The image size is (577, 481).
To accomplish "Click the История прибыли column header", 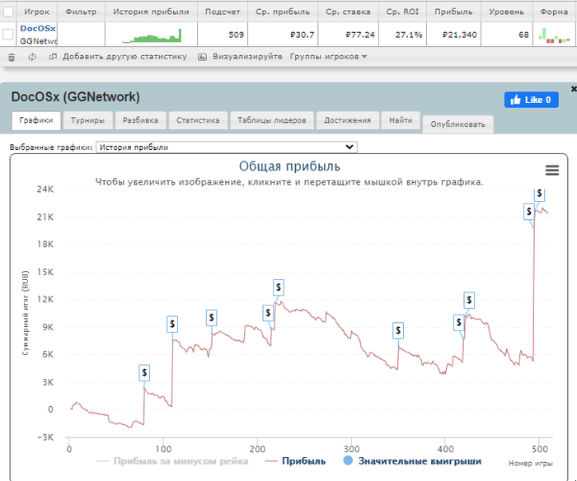I will (x=151, y=12).
